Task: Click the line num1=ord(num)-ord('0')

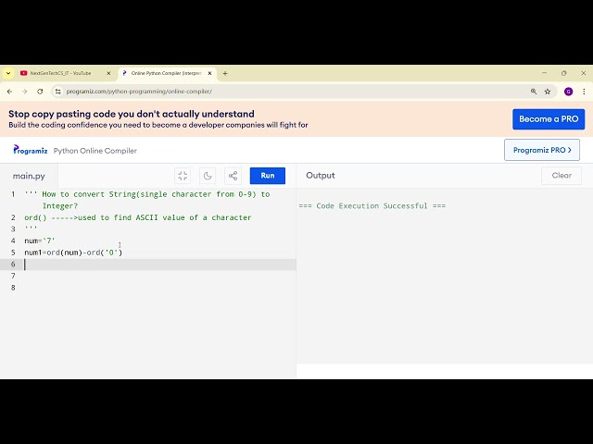Action: [73, 253]
